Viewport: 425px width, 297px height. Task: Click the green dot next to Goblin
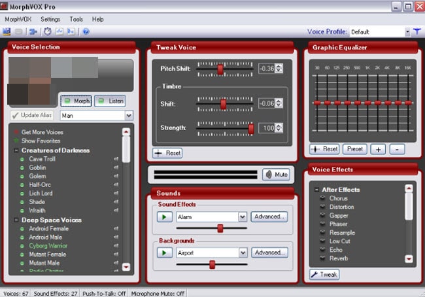pyautogui.click(x=22, y=168)
